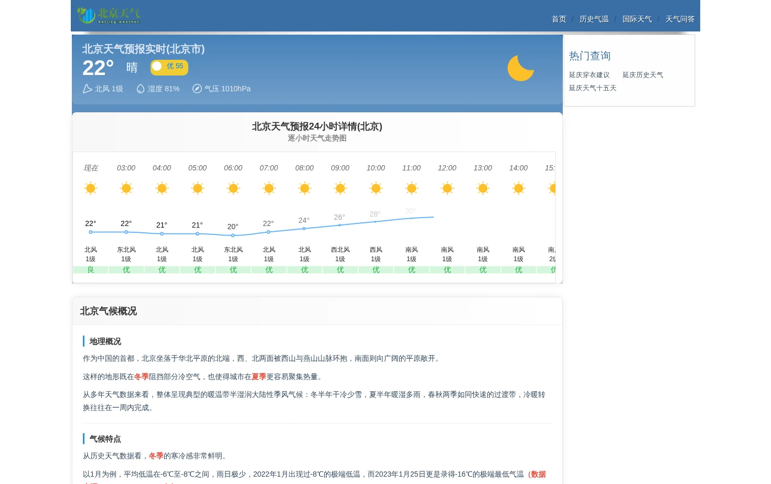
Task: Click the yellow air quality badge 优 55
Action: click(169, 67)
